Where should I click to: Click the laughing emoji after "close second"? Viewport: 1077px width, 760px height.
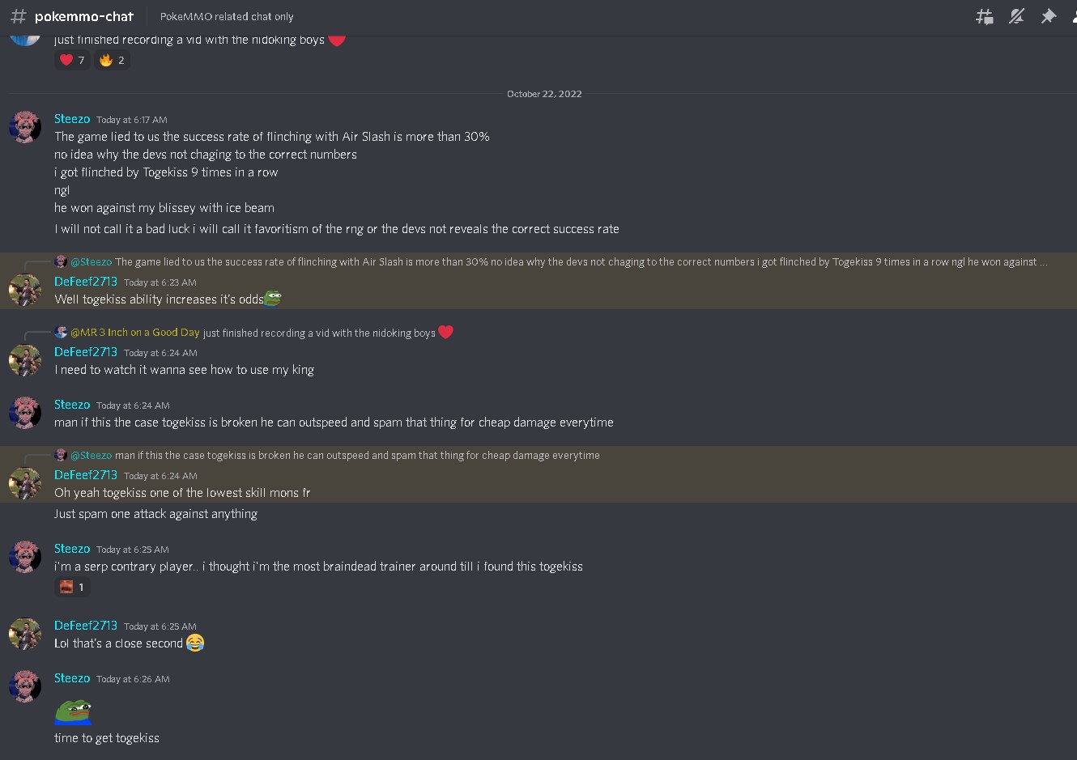pyautogui.click(x=195, y=643)
